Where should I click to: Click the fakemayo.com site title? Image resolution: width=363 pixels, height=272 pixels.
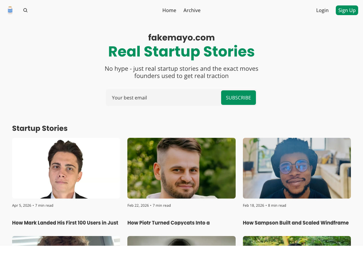pos(181,38)
